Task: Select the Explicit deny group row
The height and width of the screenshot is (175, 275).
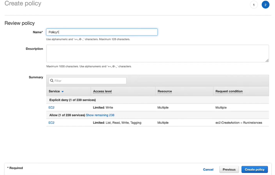Action: (x=73, y=100)
